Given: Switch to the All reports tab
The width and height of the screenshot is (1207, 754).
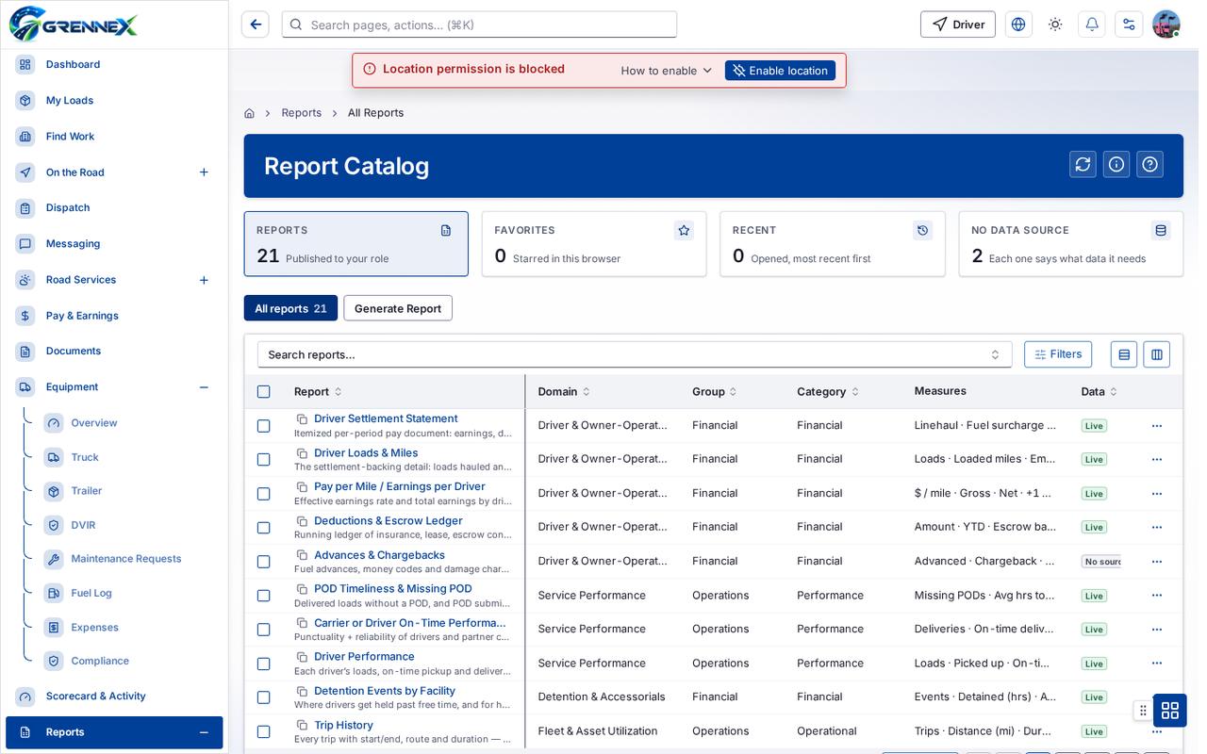Looking at the screenshot, I should [290, 308].
